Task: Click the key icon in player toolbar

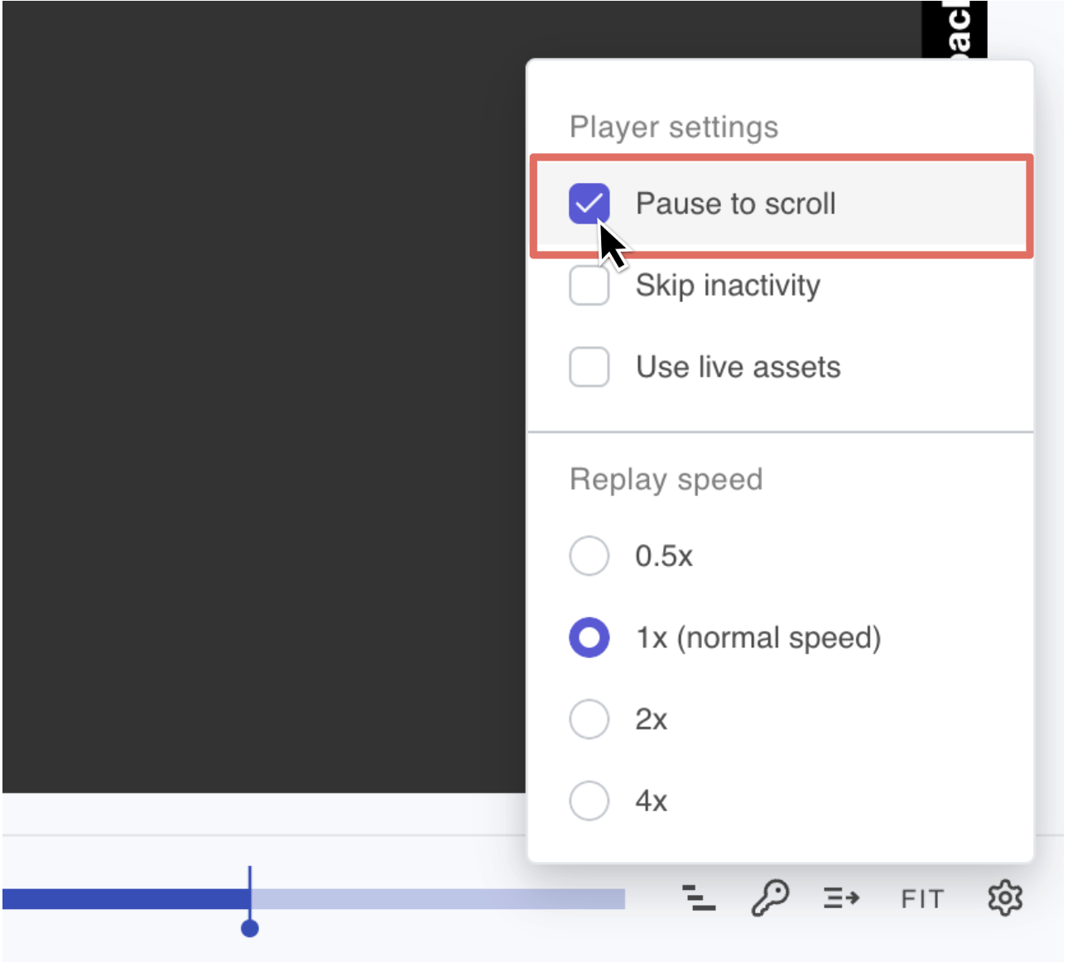Action: (770, 898)
